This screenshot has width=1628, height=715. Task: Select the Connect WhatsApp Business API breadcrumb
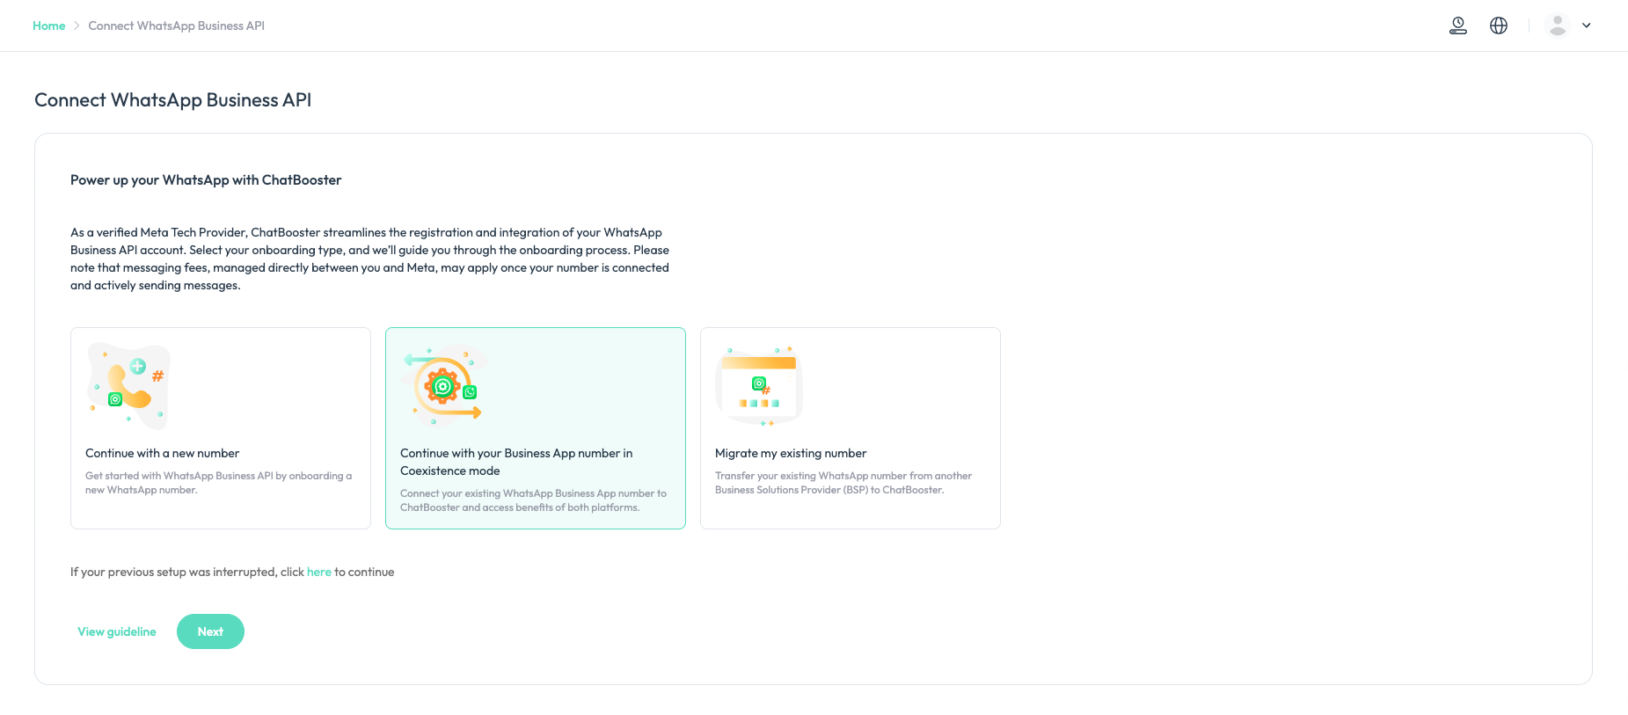(x=176, y=26)
